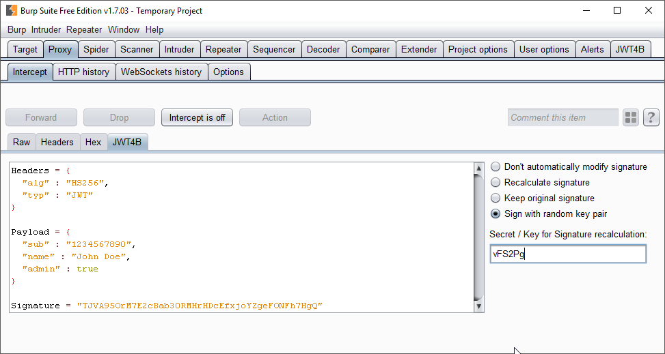
Task: Open the Repeater menu in menu bar
Action: coord(84,29)
